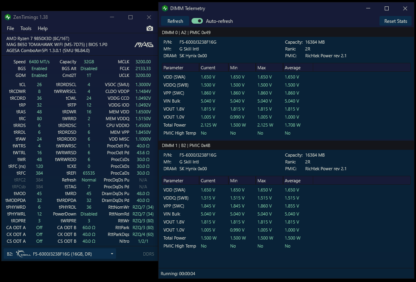Screen dimensions: 416x282
Task: Select the 'DIMM 0 | A2 | PMIC 0x49' header
Action: [186, 32]
